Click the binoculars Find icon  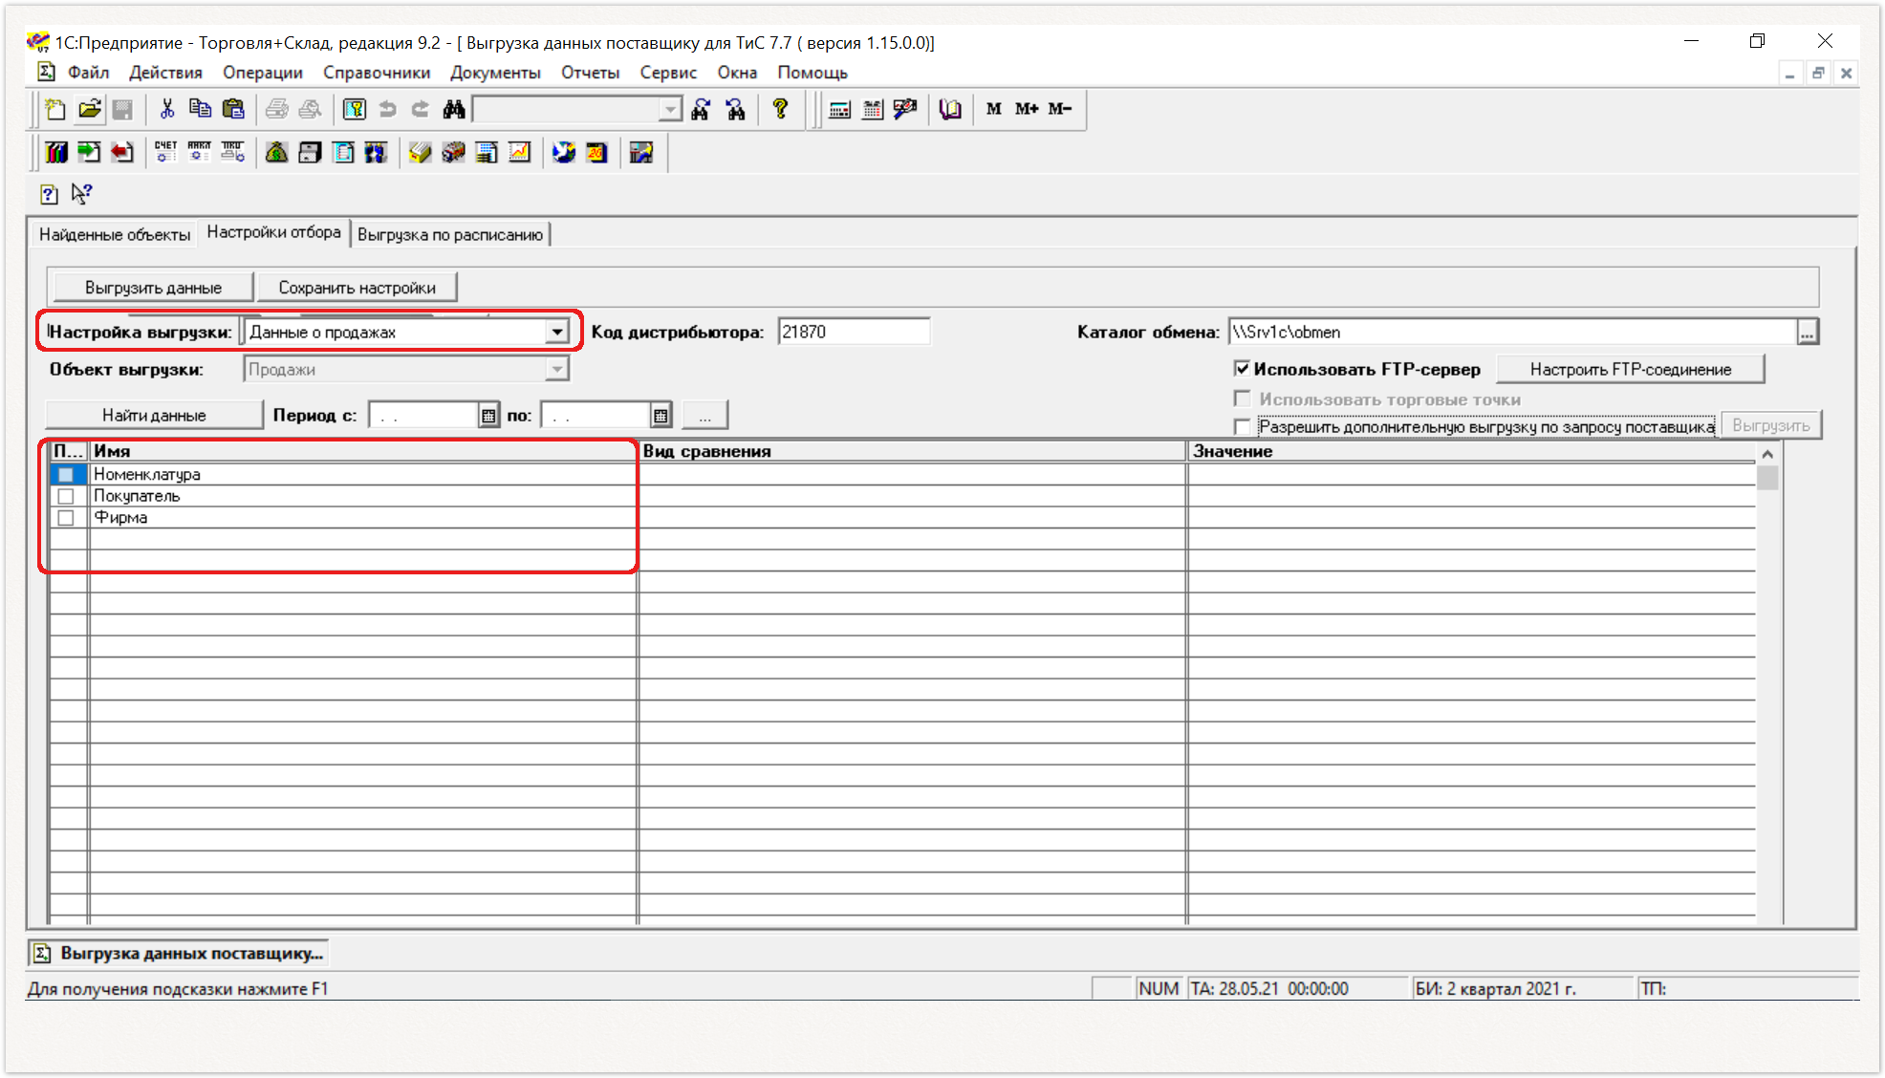454,109
